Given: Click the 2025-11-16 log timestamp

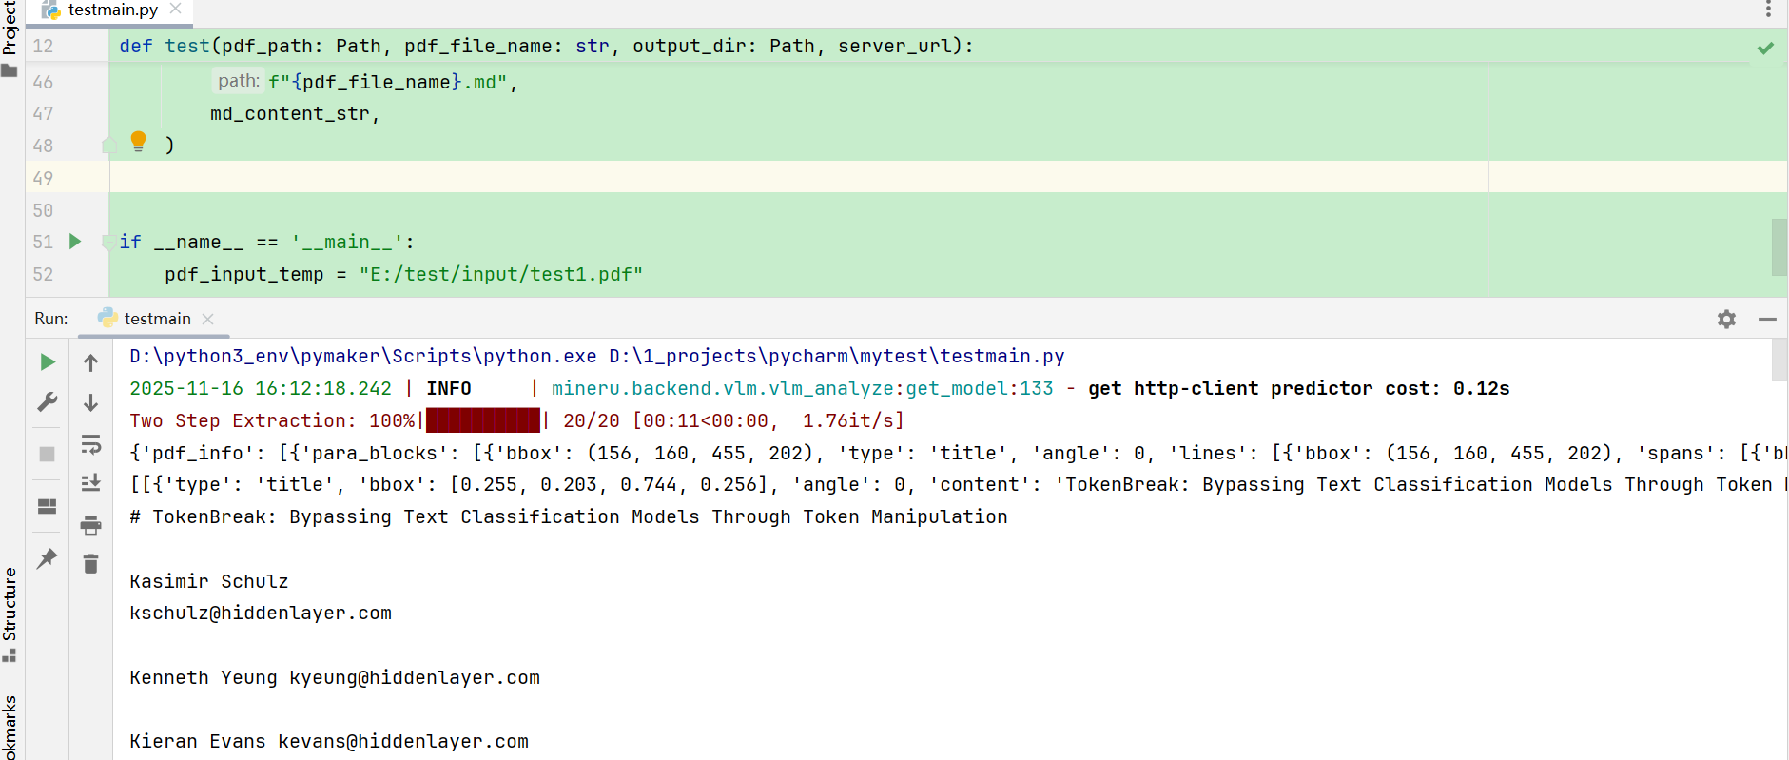Looking at the screenshot, I should pos(261,389).
